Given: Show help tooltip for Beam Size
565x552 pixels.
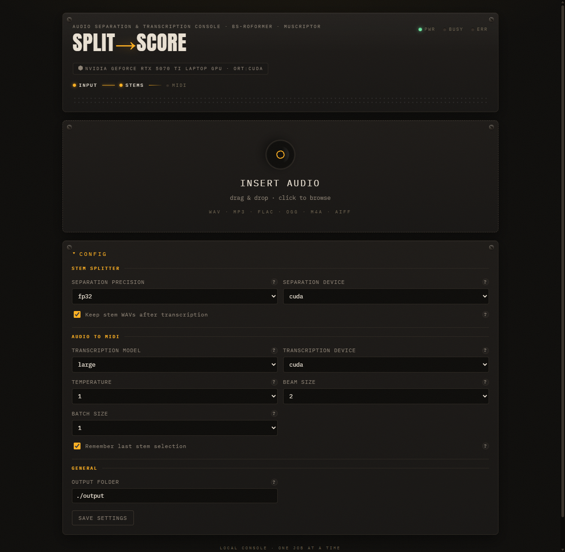Looking at the screenshot, I should (485, 382).
